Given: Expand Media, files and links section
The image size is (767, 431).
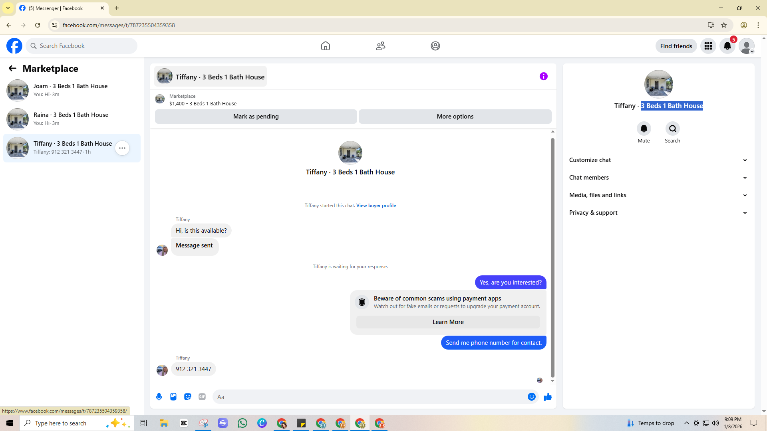Looking at the screenshot, I should tap(658, 195).
